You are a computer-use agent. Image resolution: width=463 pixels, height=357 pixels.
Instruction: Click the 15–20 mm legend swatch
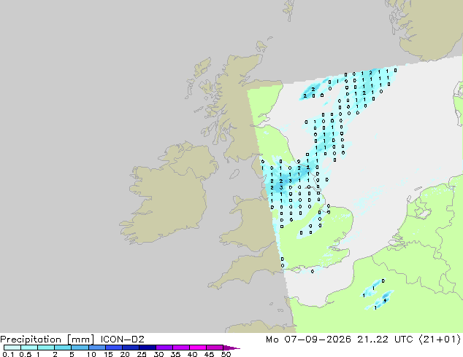113,348
